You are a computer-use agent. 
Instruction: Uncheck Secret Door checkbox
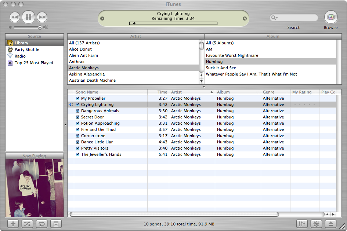(x=78, y=117)
